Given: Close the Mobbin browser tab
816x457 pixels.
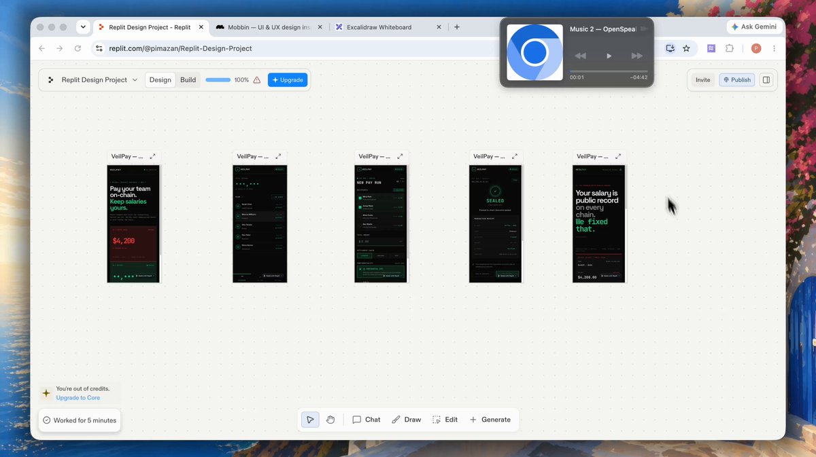Looking at the screenshot, I should coord(320,27).
